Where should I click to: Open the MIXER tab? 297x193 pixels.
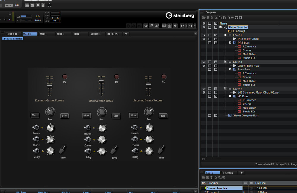[60, 34]
